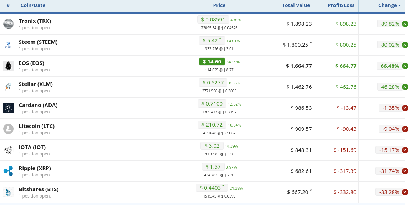Expand Tronix green up arrow beside 89.82%
Viewport: 409px width, 205px height.
pyautogui.click(x=405, y=24)
